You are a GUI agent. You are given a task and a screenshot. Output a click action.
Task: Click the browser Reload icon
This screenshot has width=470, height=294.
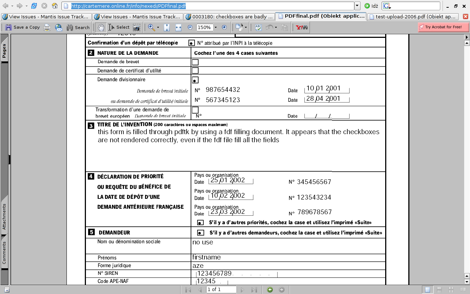[x=34, y=6]
